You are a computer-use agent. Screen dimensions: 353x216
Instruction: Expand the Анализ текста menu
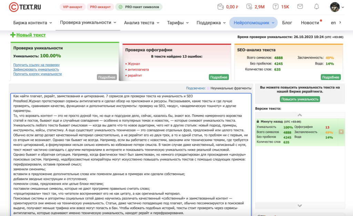(x=142, y=23)
